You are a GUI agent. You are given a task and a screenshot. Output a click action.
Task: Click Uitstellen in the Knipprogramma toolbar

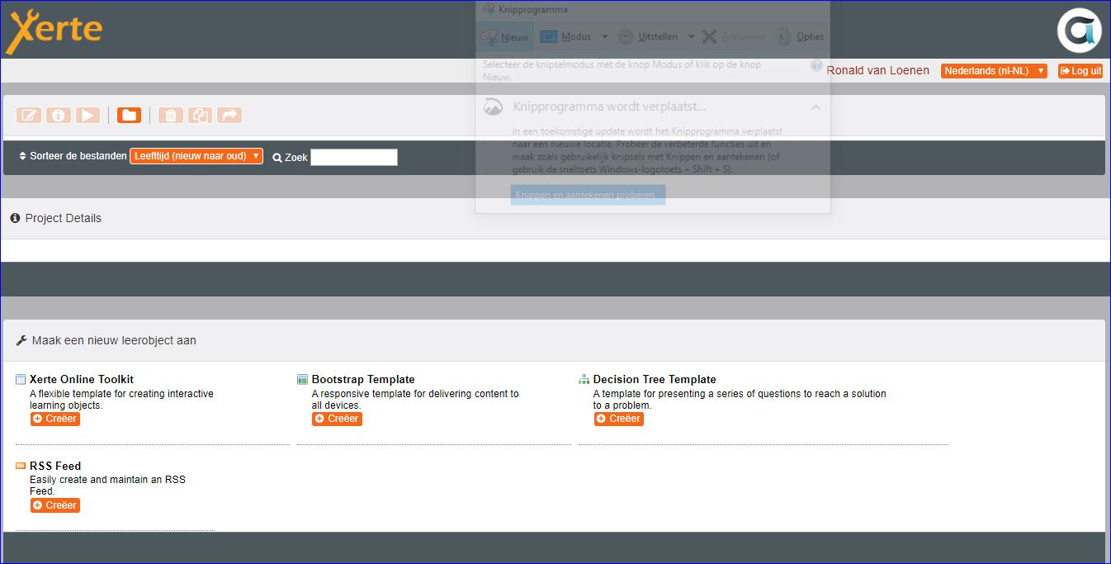(649, 36)
